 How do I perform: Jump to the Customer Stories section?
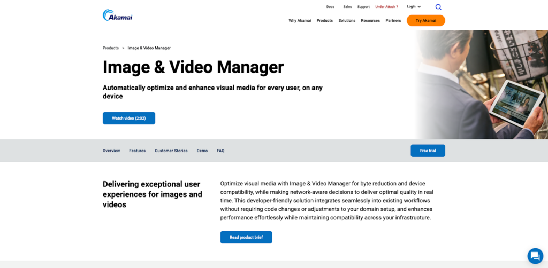[x=171, y=151]
